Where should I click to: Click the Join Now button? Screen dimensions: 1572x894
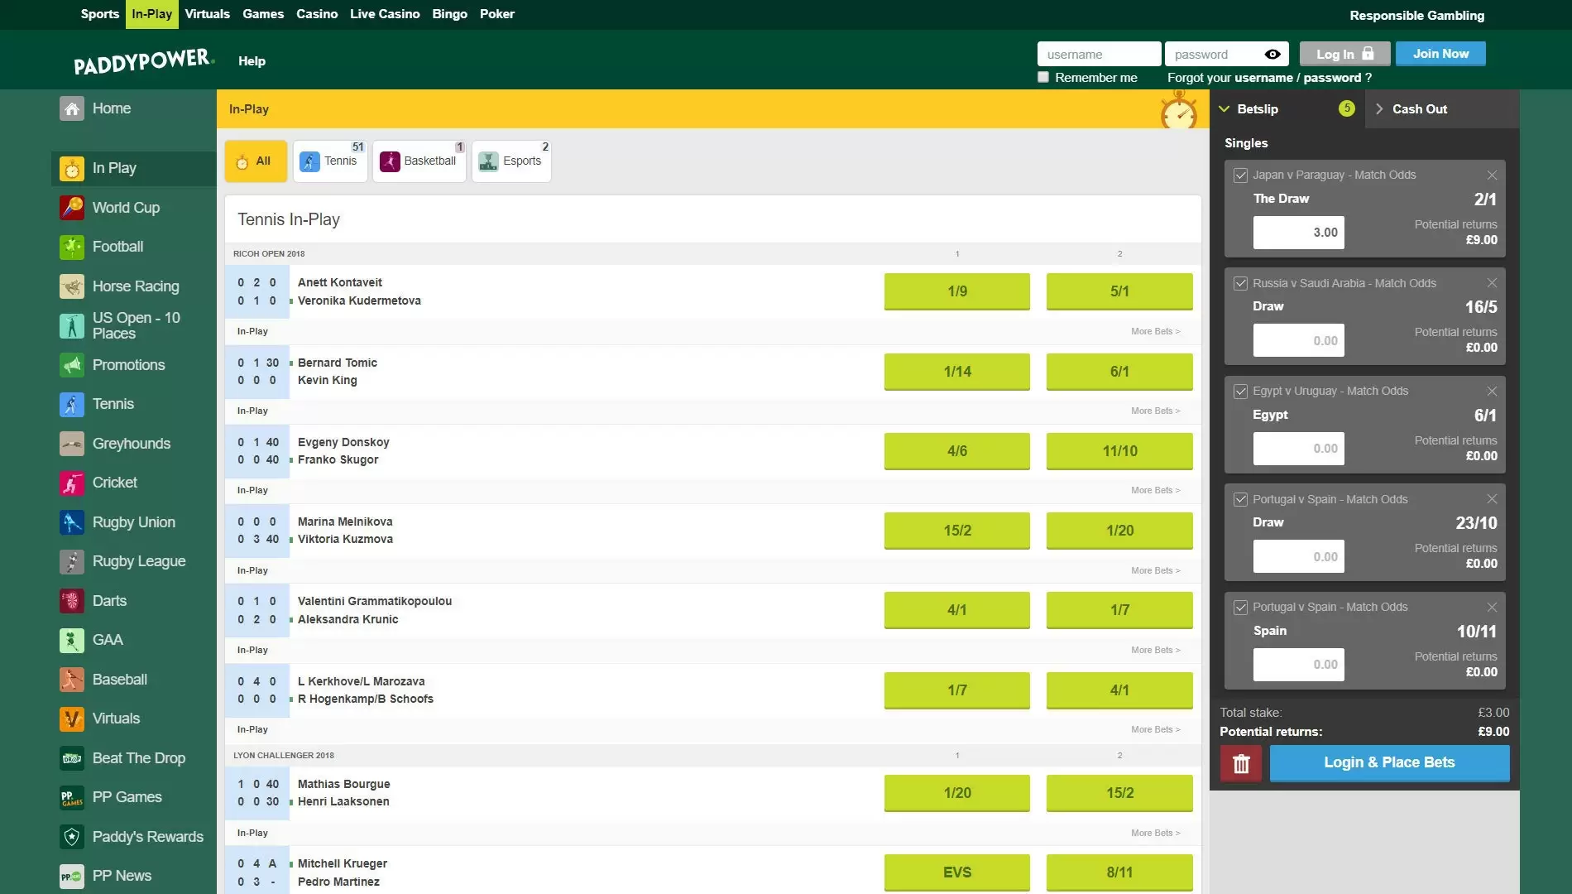click(x=1440, y=54)
